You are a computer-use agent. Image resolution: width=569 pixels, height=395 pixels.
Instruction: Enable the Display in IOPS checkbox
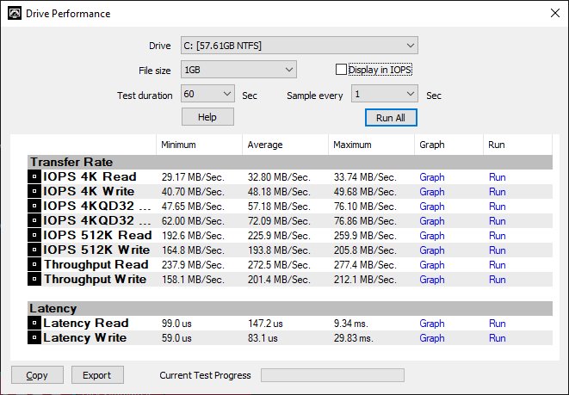tap(341, 70)
